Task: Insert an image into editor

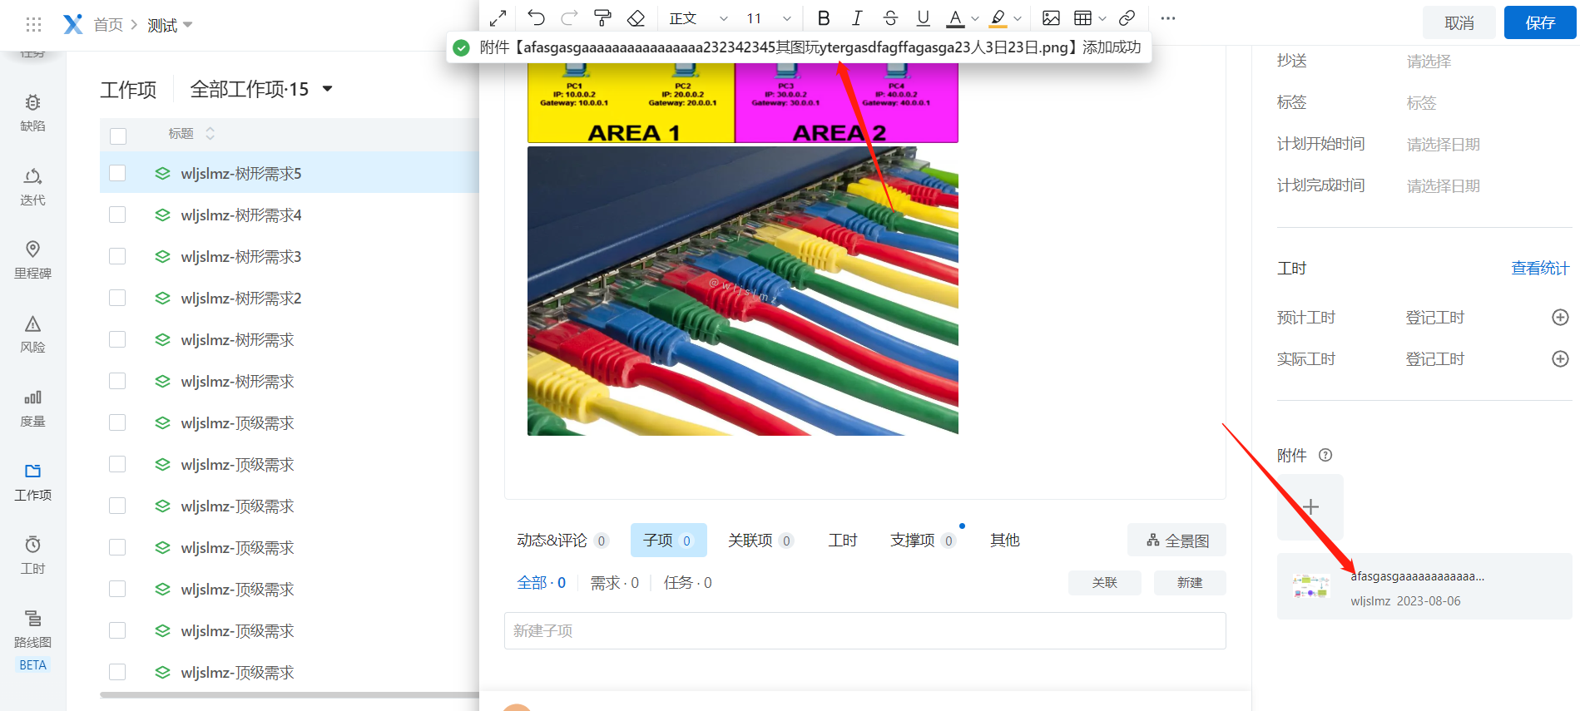Action: [x=1051, y=18]
